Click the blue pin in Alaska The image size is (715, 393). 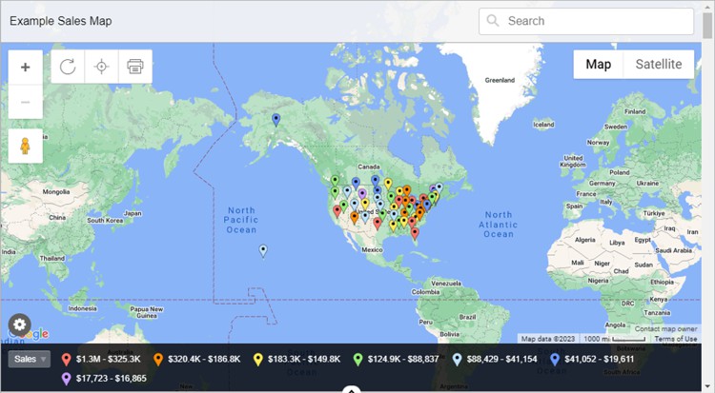tap(276, 120)
